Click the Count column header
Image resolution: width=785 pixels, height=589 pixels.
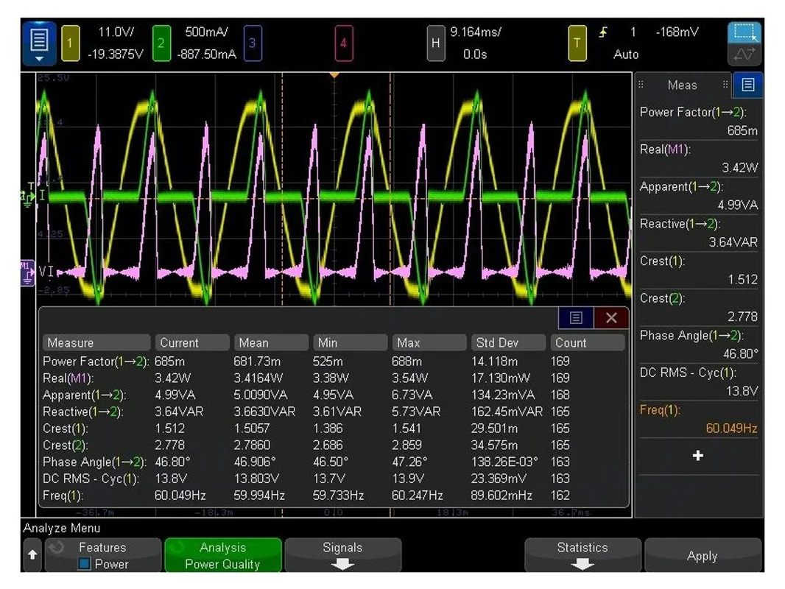588,343
